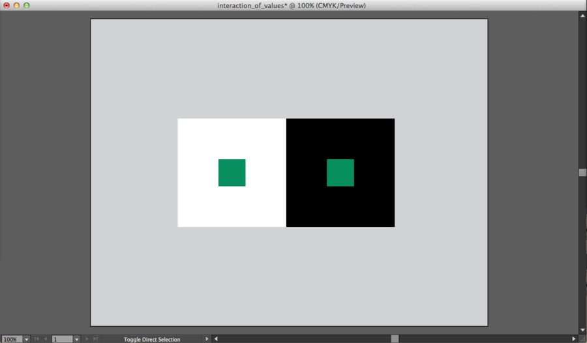Click the window title interaction_of_values
Screen dimensions: 587x343
pos(292,5)
